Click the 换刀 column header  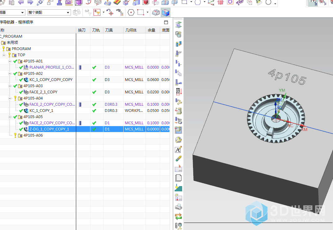coord(83,30)
